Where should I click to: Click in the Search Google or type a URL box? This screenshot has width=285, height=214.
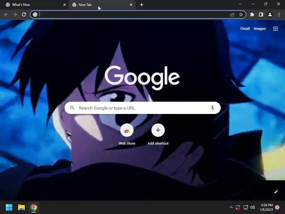(142, 108)
